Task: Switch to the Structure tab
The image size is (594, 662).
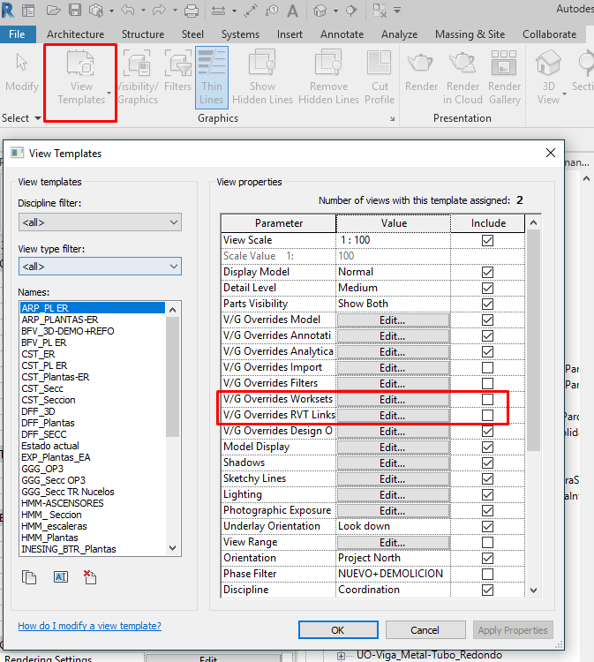Action: [143, 34]
